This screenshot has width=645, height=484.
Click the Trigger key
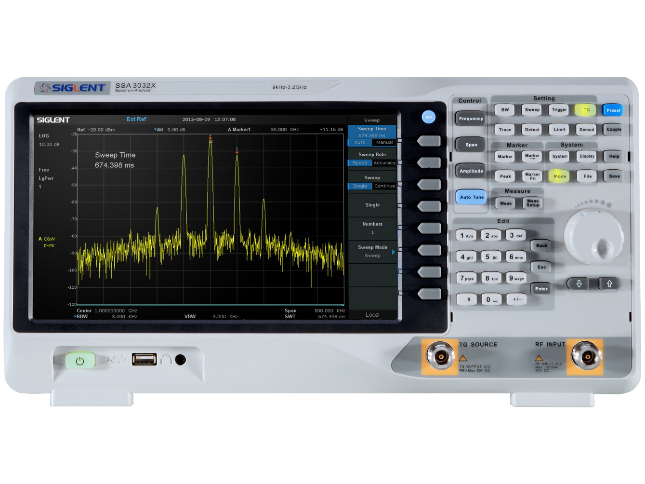(x=559, y=110)
